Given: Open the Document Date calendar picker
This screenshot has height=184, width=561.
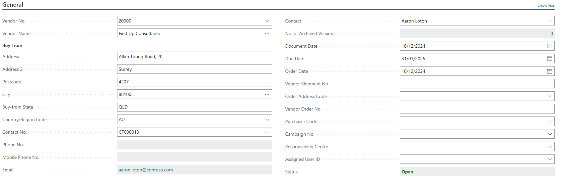Looking at the screenshot, I should point(550,46).
